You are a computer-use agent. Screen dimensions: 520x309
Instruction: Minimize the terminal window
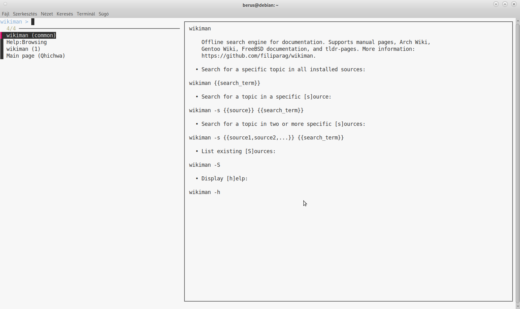[x=496, y=4]
